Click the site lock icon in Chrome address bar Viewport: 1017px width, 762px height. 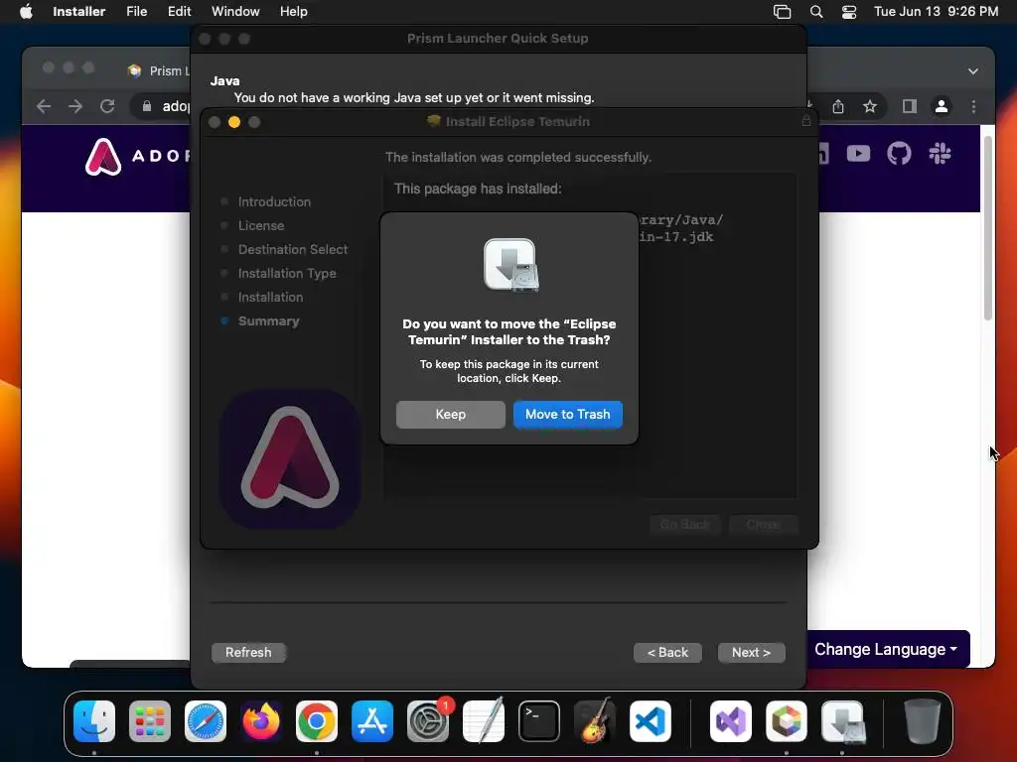coord(147,106)
